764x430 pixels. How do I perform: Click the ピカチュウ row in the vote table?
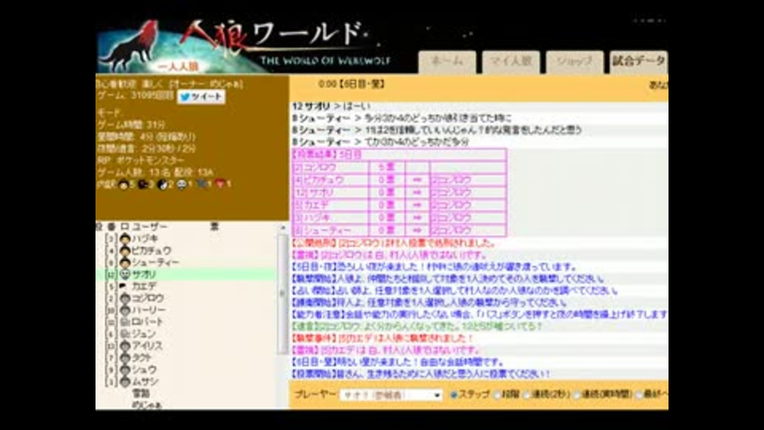tap(399, 180)
